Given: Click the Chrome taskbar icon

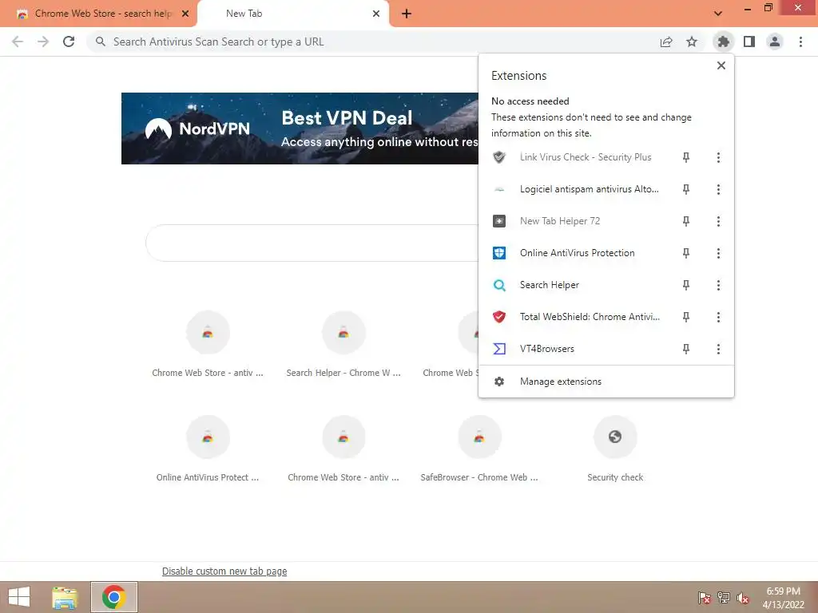Looking at the screenshot, I should (114, 597).
